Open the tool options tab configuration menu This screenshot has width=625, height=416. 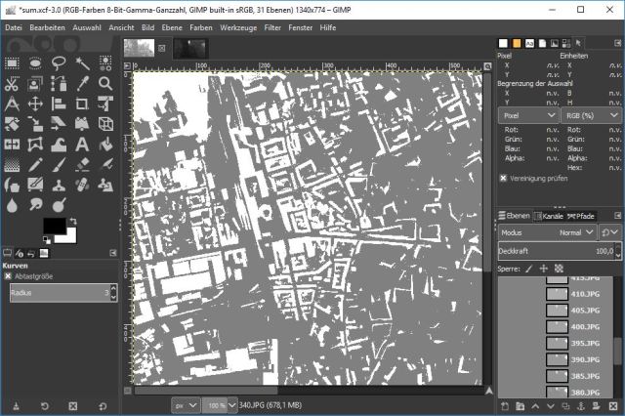point(113,253)
